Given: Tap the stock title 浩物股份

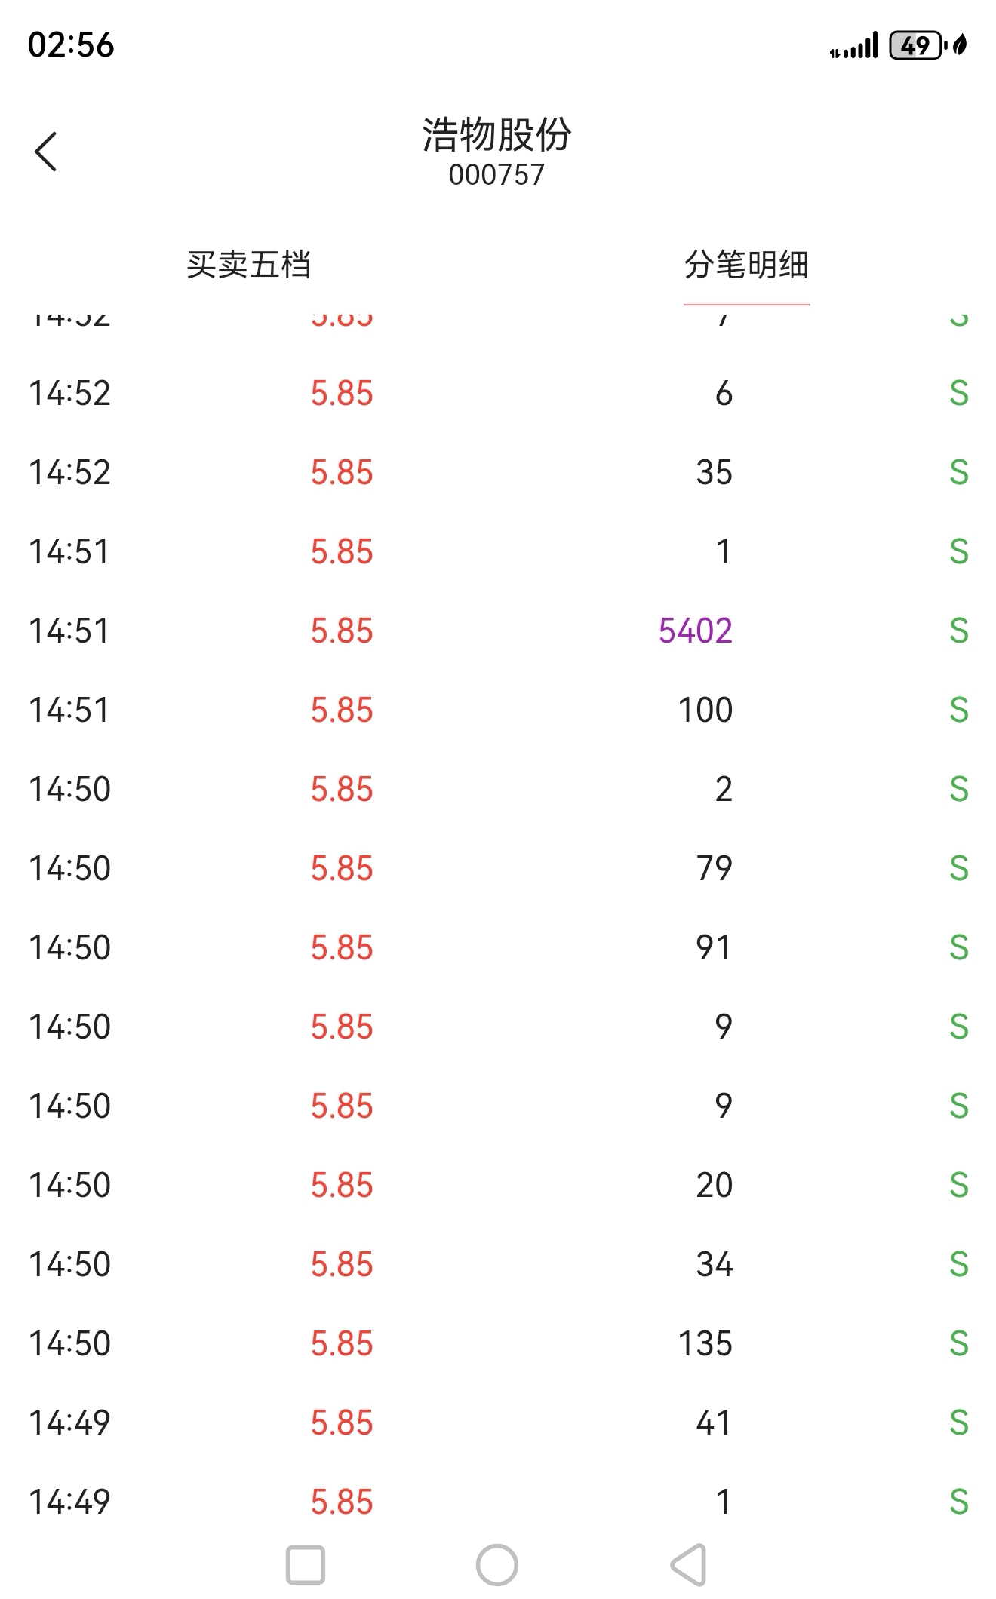Looking at the screenshot, I should [x=496, y=136].
